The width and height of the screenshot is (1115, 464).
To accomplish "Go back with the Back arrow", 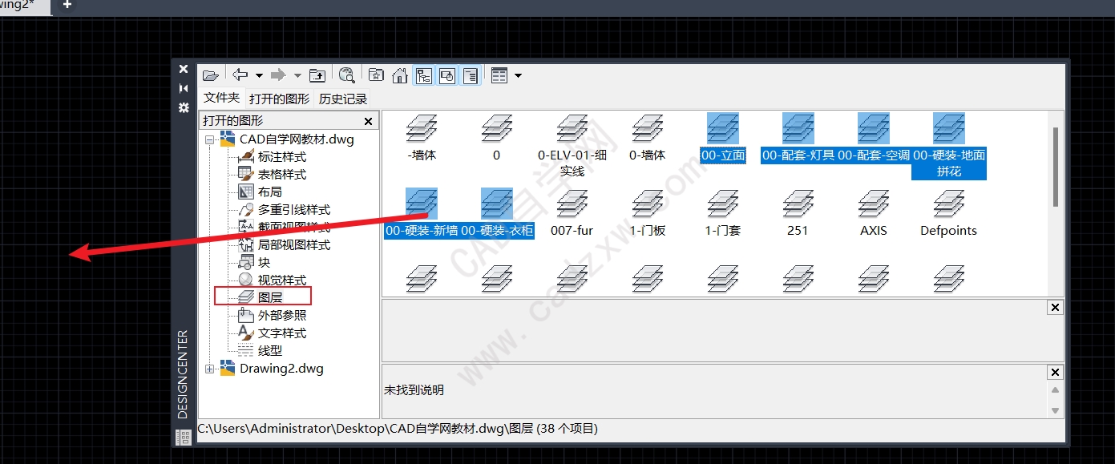I will [x=240, y=75].
